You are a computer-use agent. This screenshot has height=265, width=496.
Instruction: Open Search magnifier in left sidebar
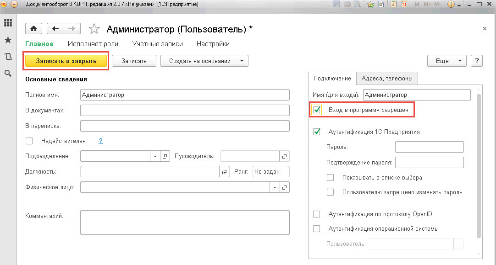coord(8,74)
